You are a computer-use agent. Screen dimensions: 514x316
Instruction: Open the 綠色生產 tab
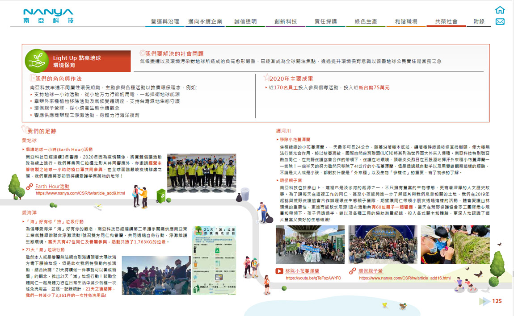tap(366, 21)
